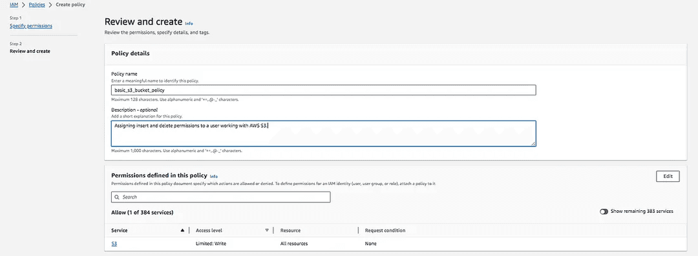The width and height of the screenshot is (698, 256).
Task: Select the All resources cell
Action: pos(294,244)
